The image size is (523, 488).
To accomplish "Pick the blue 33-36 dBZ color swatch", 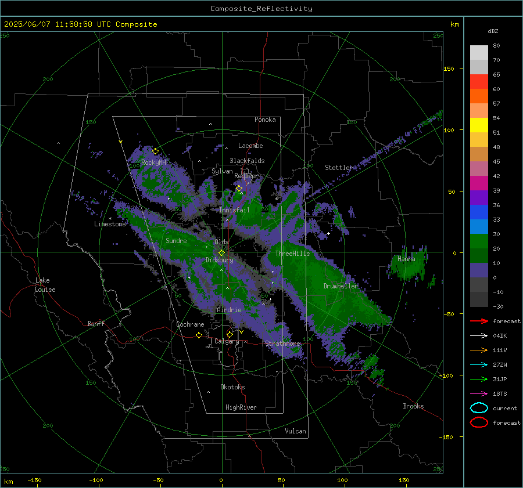I will click(x=479, y=212).
